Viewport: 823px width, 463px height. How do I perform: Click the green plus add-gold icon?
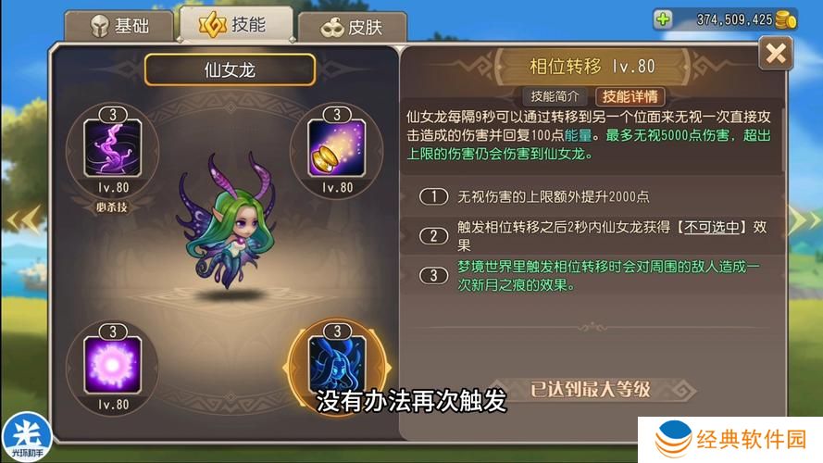pyautogui.click(x=663, y=19)
